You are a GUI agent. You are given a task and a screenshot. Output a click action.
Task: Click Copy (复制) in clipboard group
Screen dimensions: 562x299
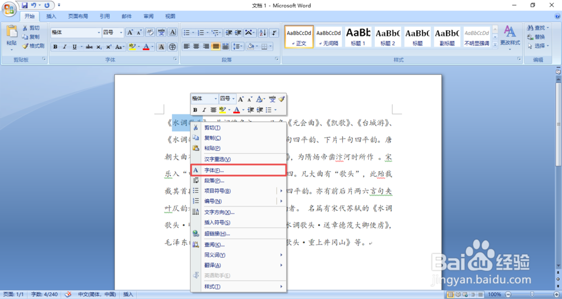[x=31, y=37]
